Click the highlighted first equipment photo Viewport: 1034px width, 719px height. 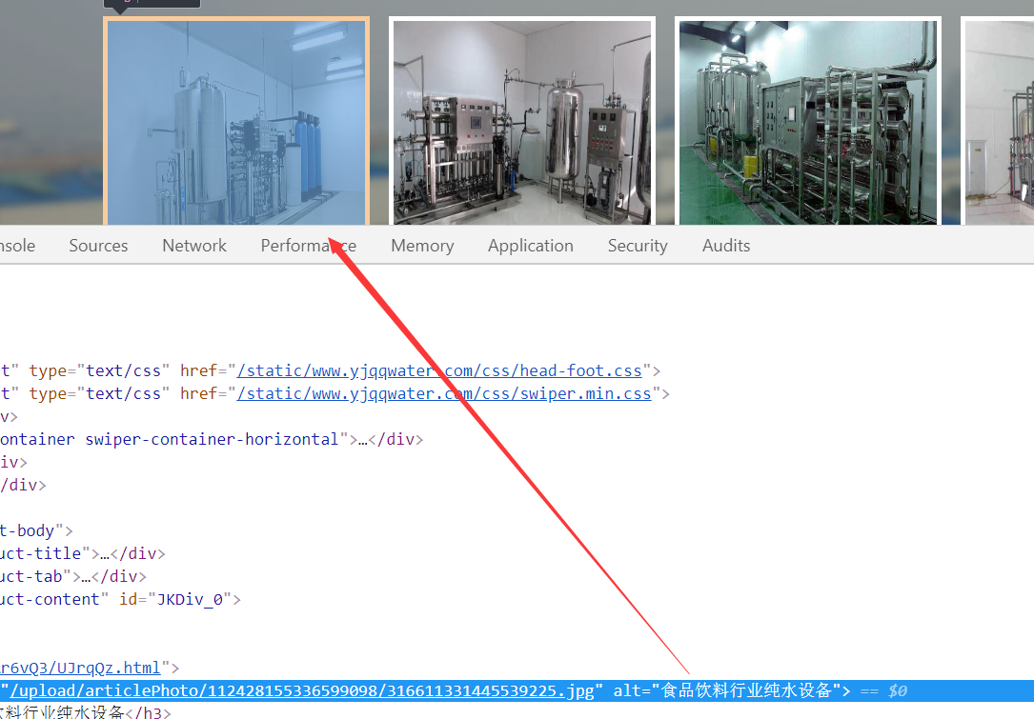[x=235, y=122]
